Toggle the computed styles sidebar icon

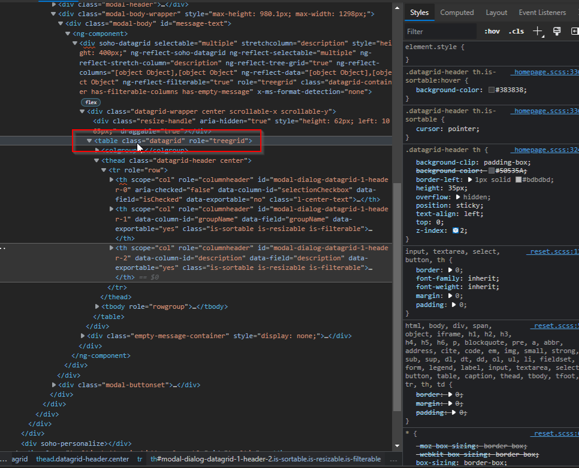575,31
